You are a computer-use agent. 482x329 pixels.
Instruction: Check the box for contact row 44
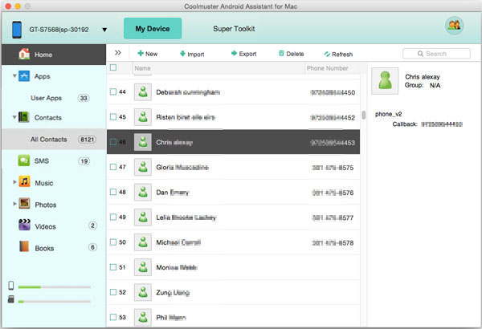click(113, 92)
